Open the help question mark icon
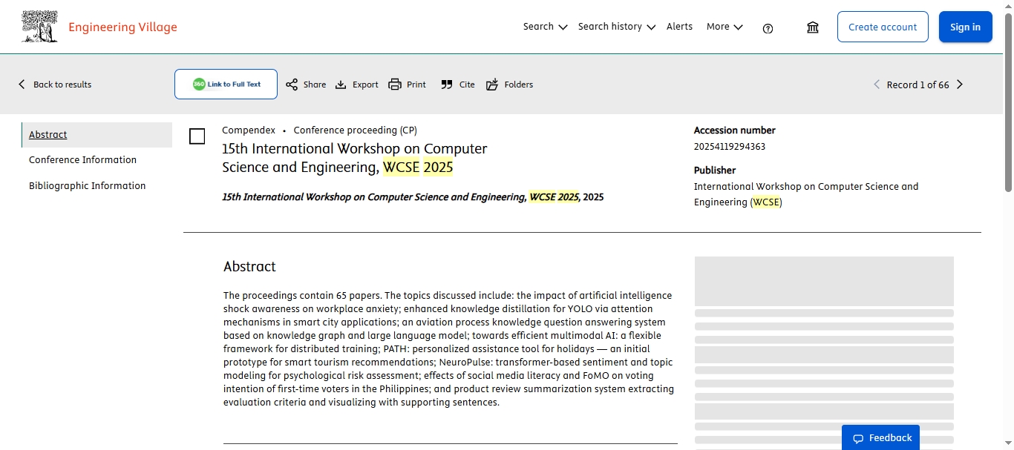1014x450 pixels. click(768, 28)
